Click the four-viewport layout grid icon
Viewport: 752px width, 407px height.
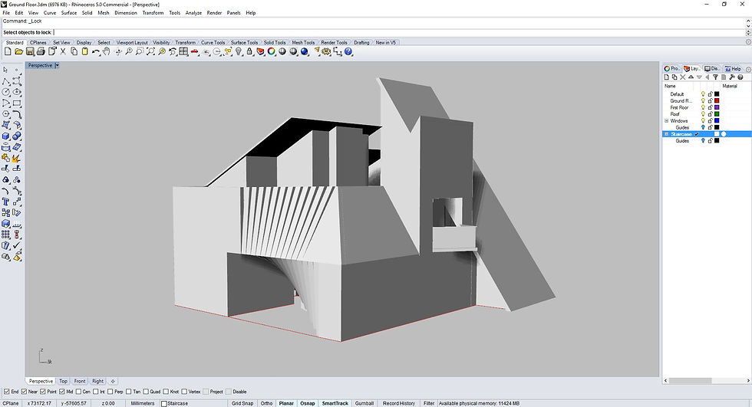coord(183,51)
